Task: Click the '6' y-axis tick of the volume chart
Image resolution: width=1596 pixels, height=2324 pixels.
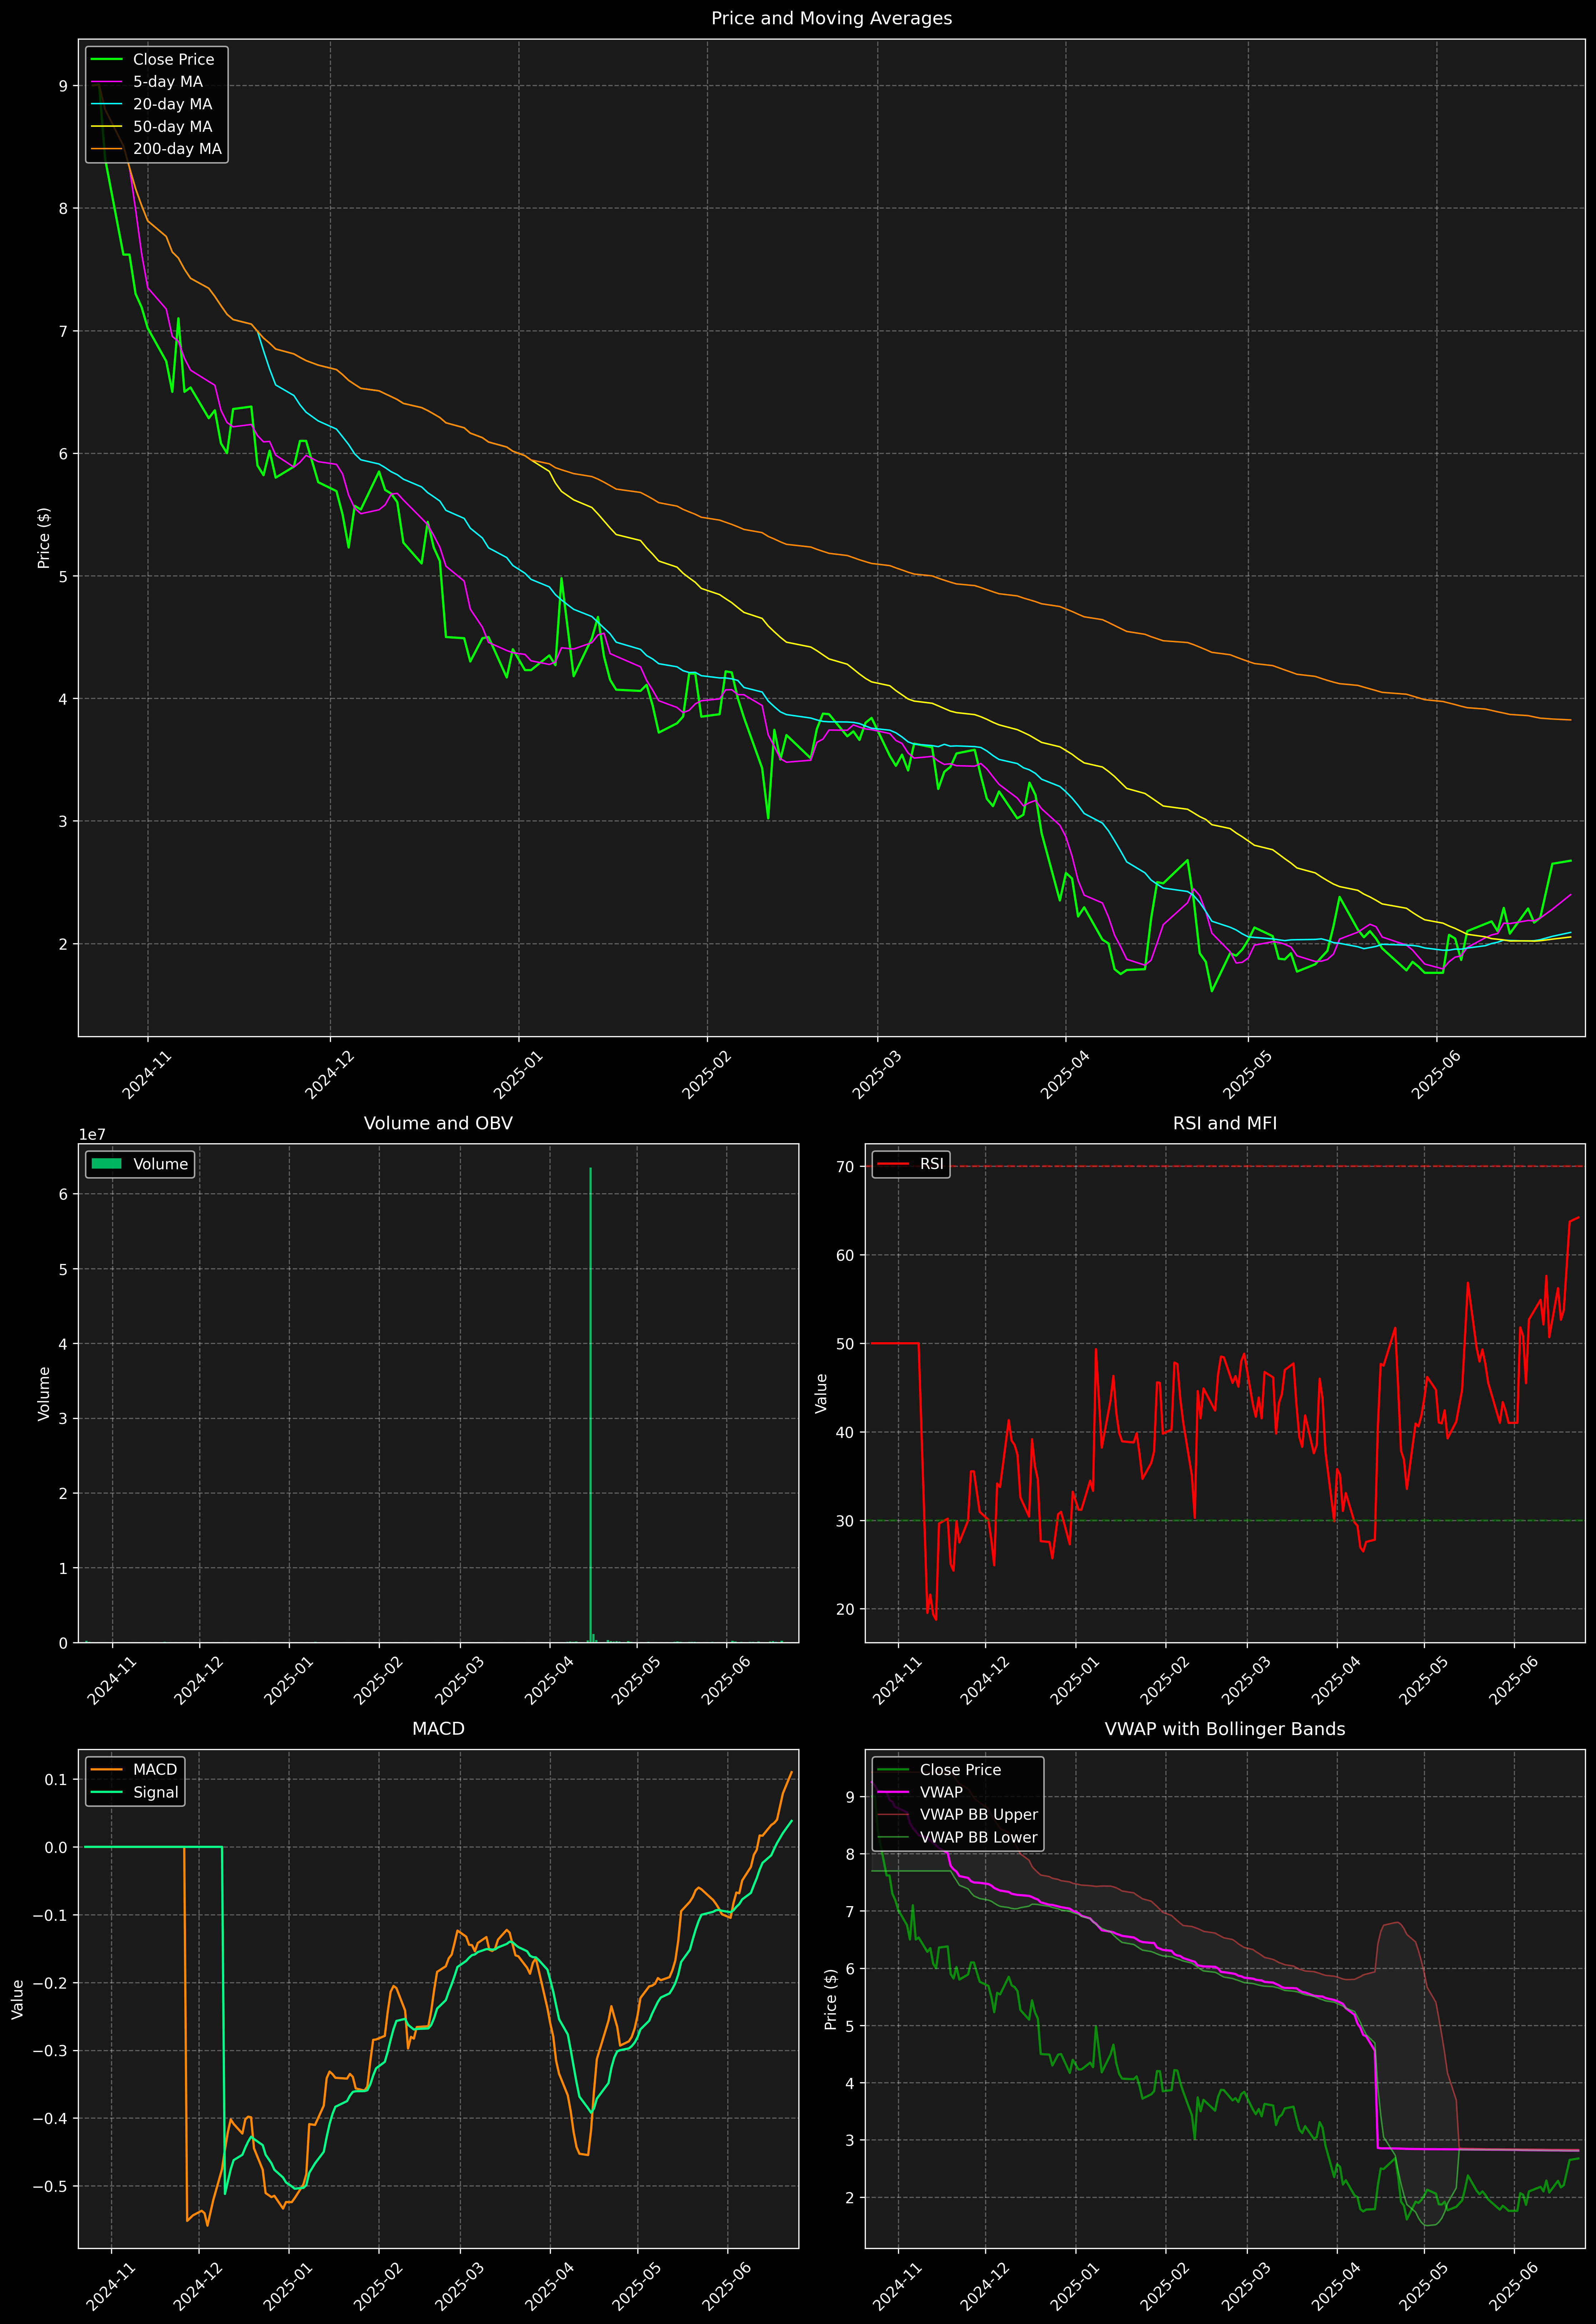Action: point(63,1194)
